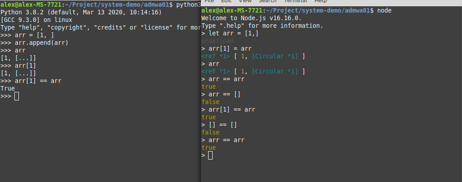Open the File menu in Node terminal
Screen dimensions: 462x182
click(x=209, y=1)
